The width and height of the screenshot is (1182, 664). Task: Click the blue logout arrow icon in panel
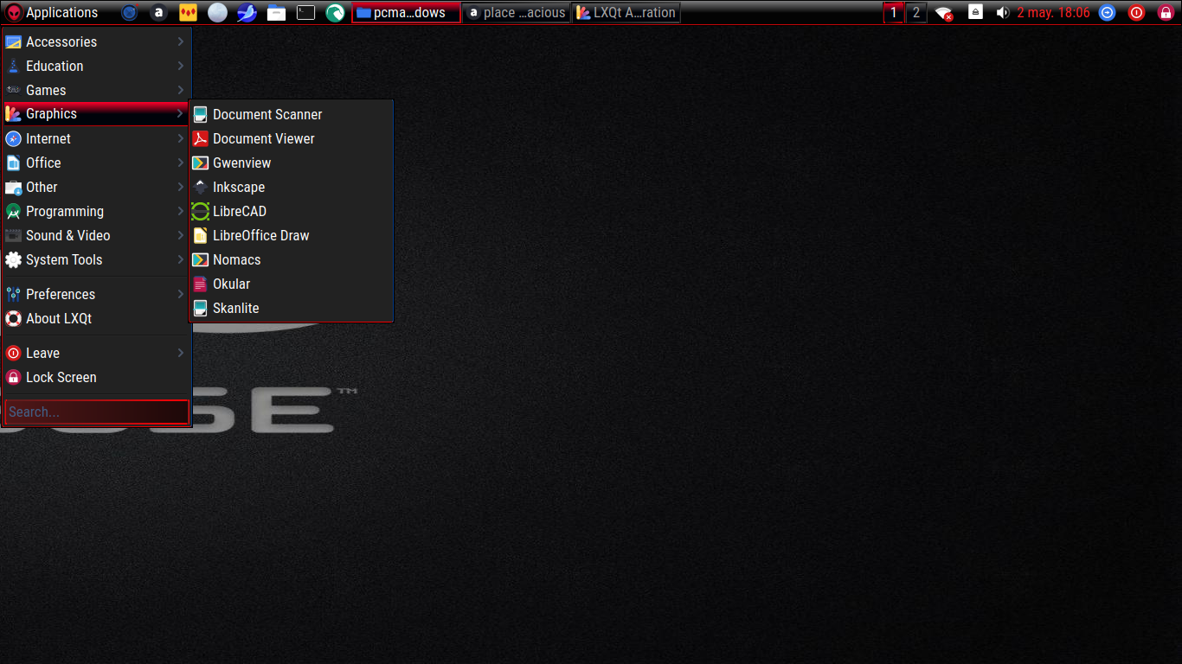pyautogui.click(x=1107, y=13)
